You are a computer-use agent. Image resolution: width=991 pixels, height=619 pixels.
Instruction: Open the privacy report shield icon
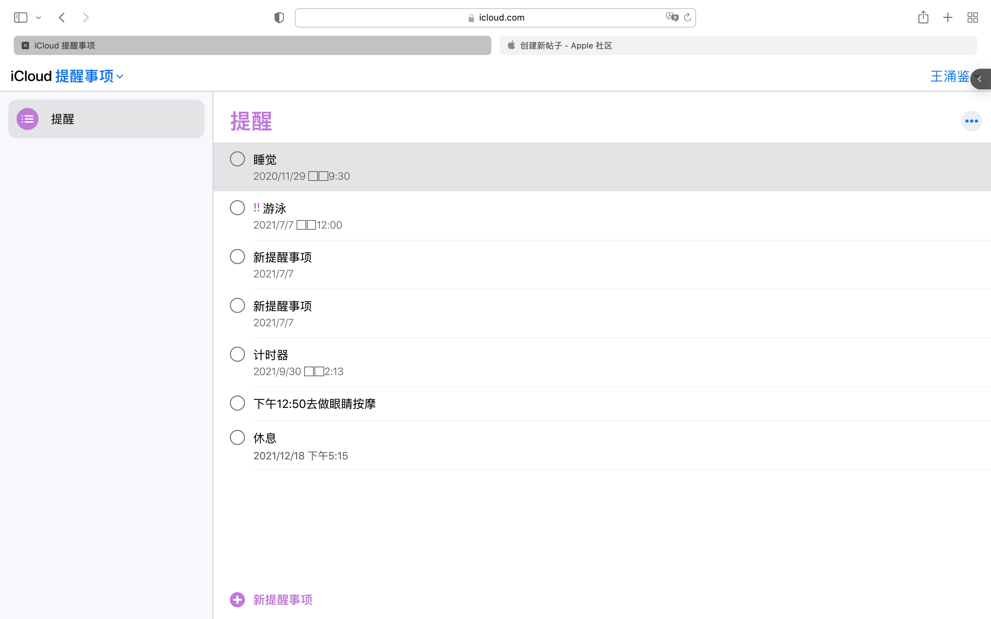tap(279, 18)
